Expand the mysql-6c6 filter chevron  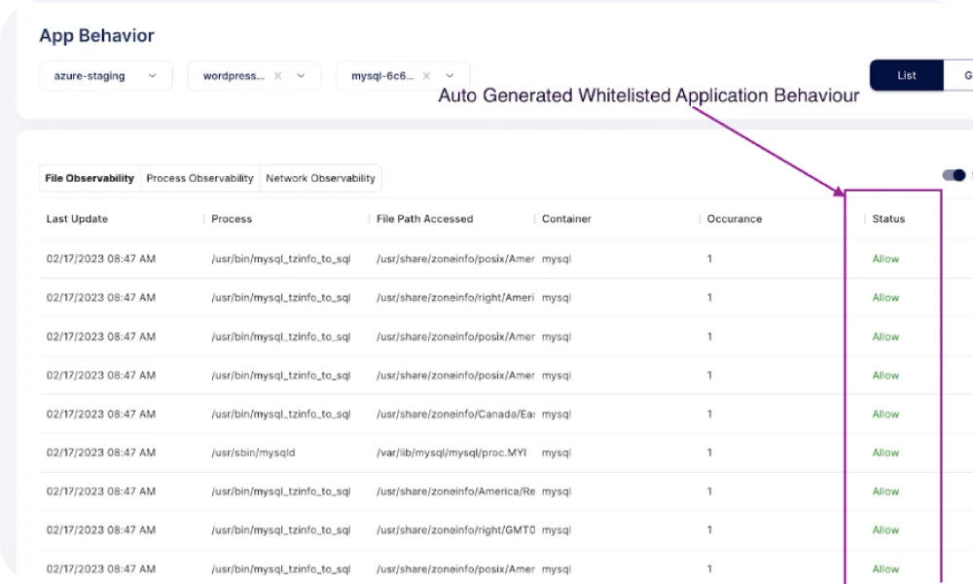coord(450,76)
